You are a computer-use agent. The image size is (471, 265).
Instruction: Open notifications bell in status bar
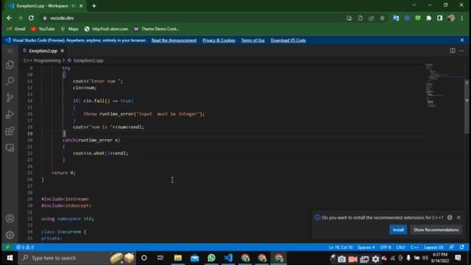click(x=462, y=247)
